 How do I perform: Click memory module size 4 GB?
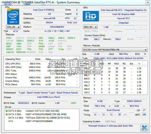(x=97, y=54)
